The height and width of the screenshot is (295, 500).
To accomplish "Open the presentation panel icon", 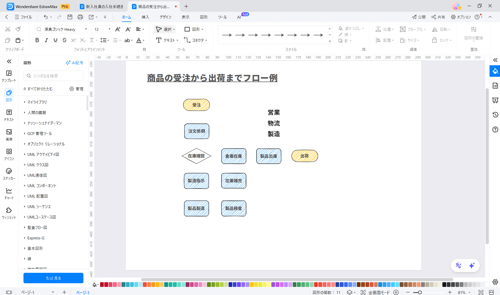I will [x=495, y=100].
